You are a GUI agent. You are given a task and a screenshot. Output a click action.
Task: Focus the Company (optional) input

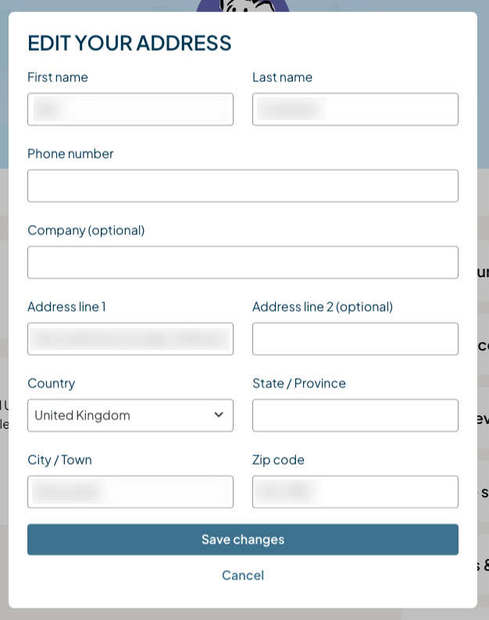pos(243,262)
